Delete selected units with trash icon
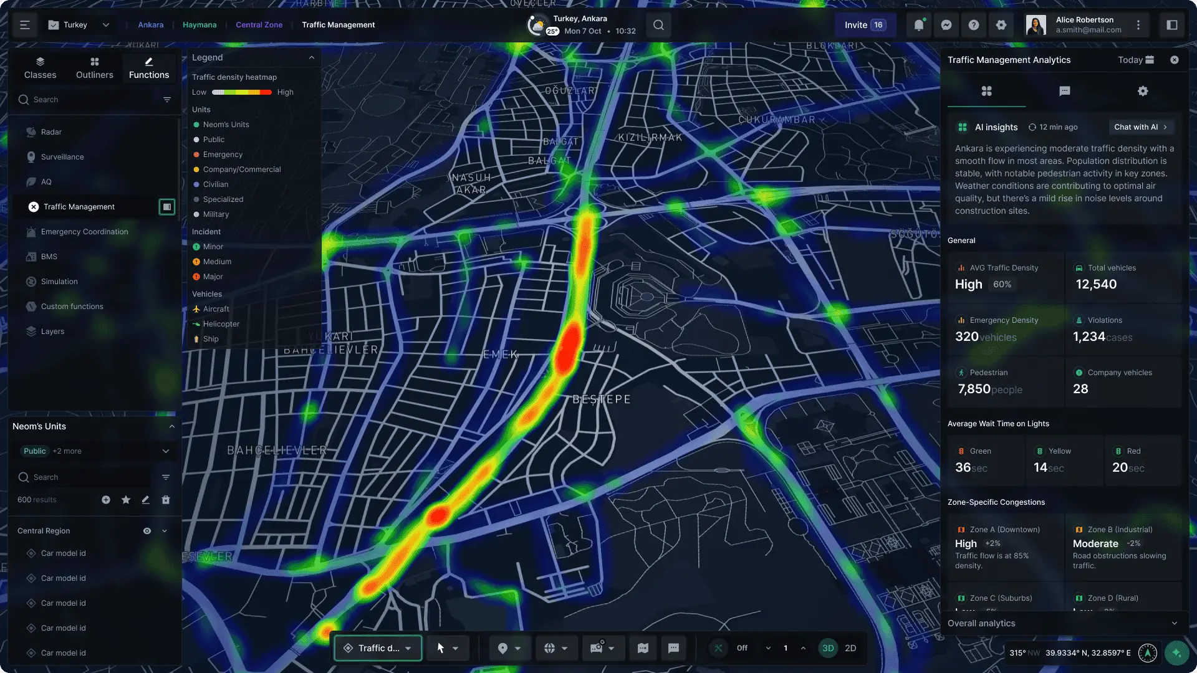 click(166, 500)
